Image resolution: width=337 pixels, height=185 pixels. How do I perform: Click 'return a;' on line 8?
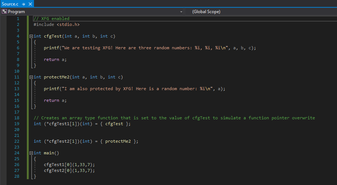(55, 60)
